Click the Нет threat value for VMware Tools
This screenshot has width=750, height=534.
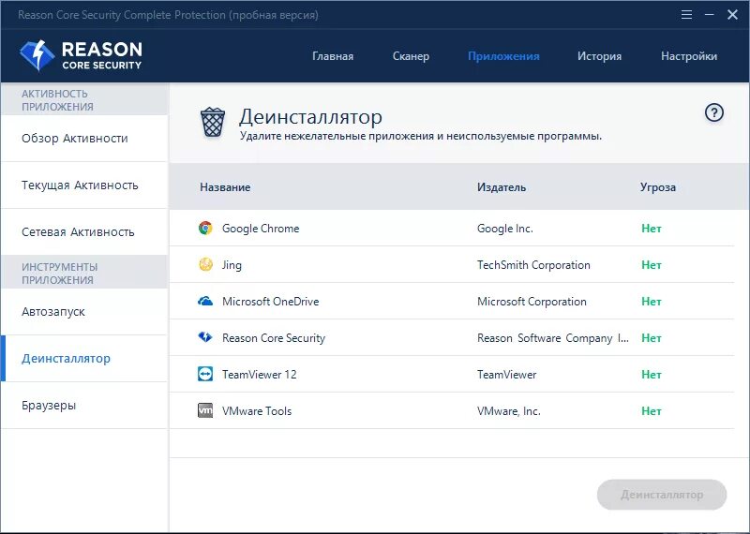(x=651, y=411)
